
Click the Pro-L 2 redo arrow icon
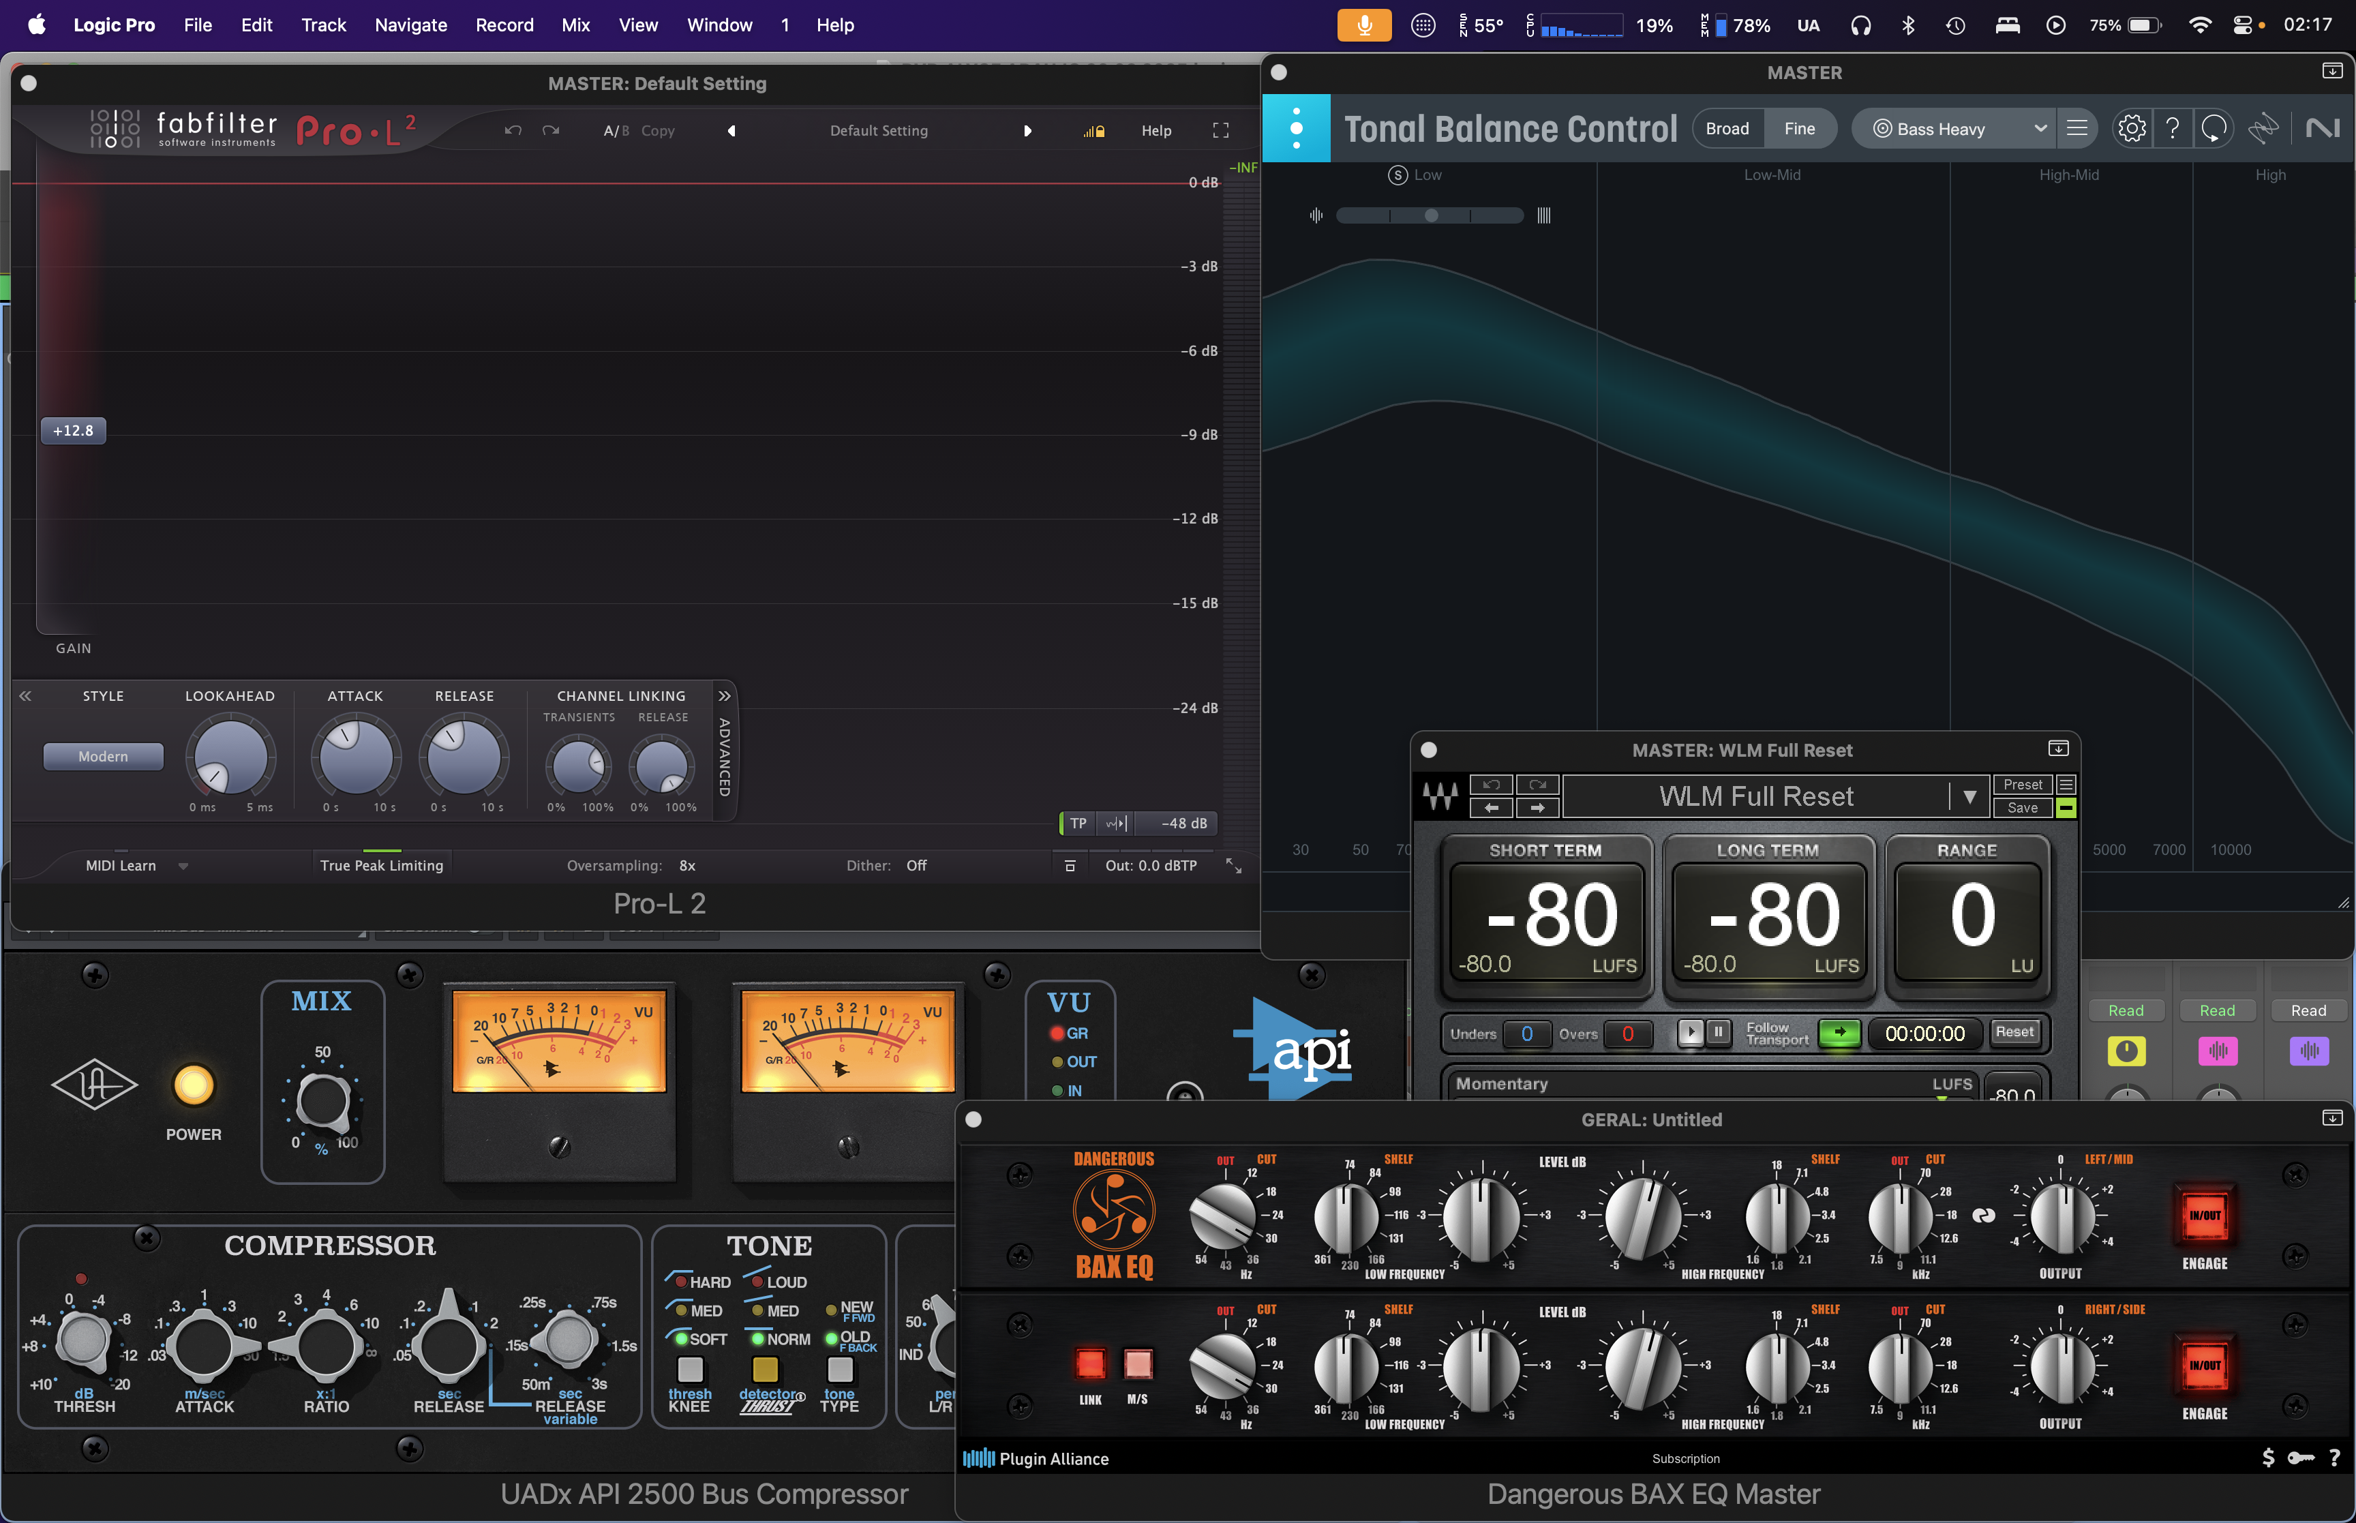pos(551,130)
